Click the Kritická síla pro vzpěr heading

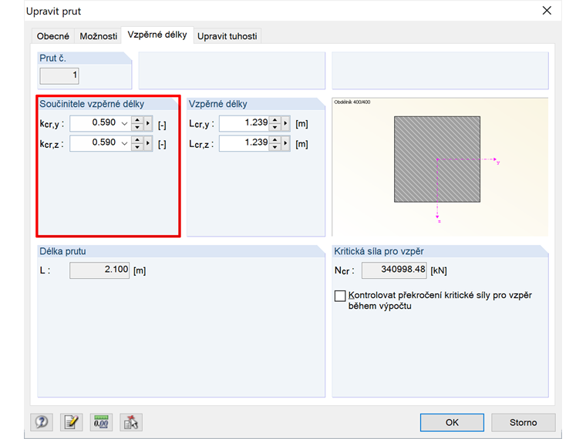(x=379, y=251)
